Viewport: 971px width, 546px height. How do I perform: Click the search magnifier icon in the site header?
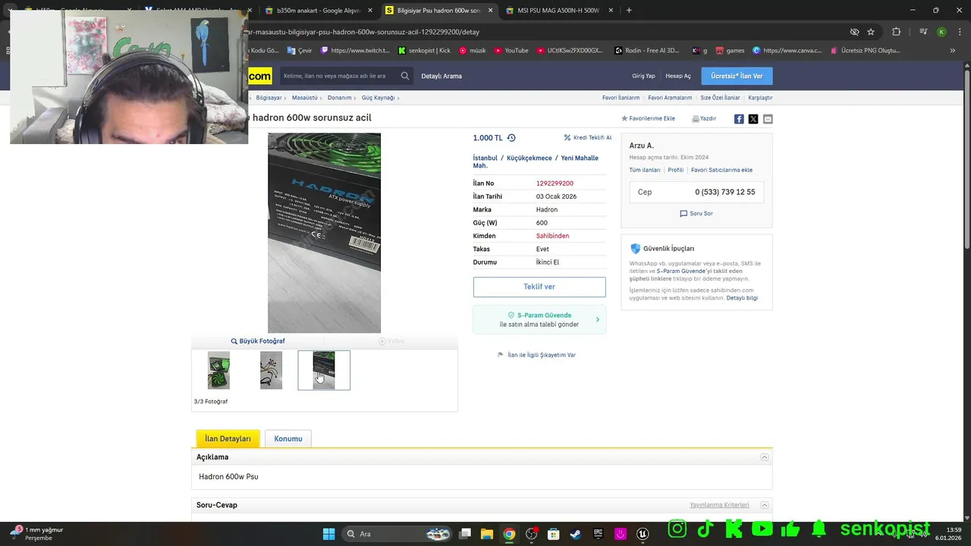point(405,76)
